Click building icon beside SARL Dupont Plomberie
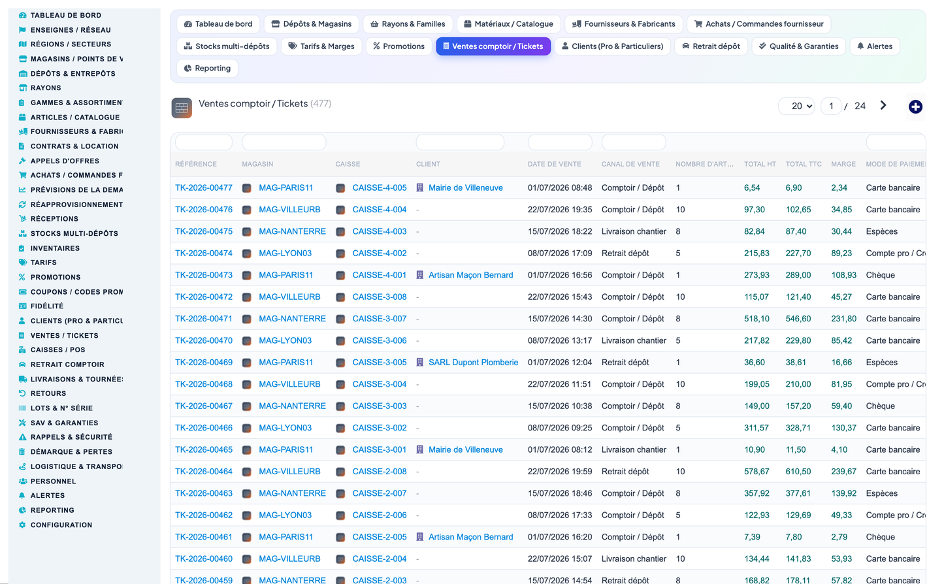The image size is (944, 584). [420, 363]
